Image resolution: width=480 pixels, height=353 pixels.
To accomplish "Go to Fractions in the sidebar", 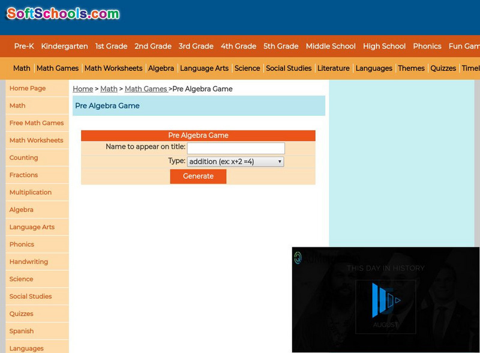I will click(37, 175).
